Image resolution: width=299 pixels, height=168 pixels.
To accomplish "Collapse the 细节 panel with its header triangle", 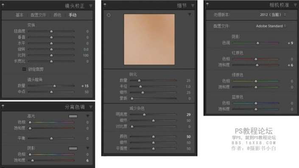I will click(x=193, y=6).
